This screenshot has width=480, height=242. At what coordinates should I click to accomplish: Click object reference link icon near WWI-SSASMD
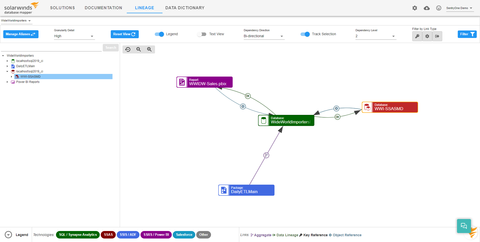pyautogui.click(x=336, y=108)
